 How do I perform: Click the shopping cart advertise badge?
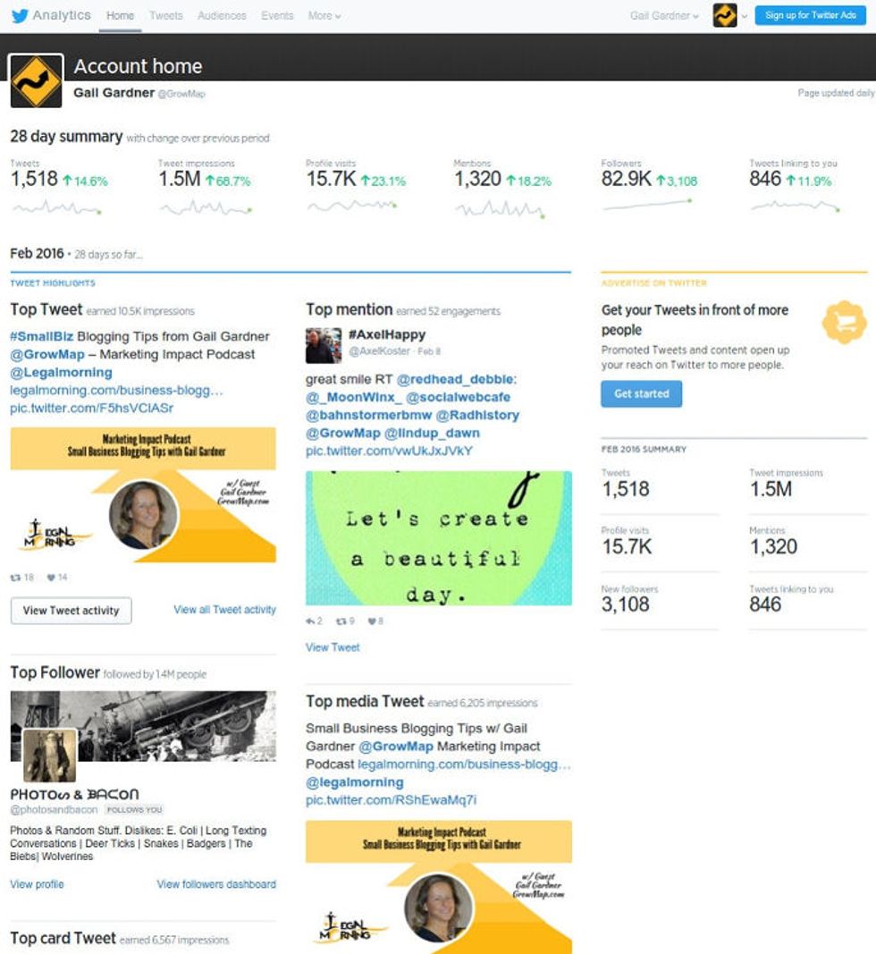845,322
